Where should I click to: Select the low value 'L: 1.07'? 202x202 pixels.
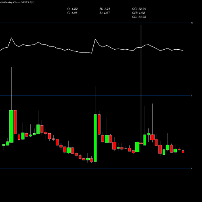(105, 13)
